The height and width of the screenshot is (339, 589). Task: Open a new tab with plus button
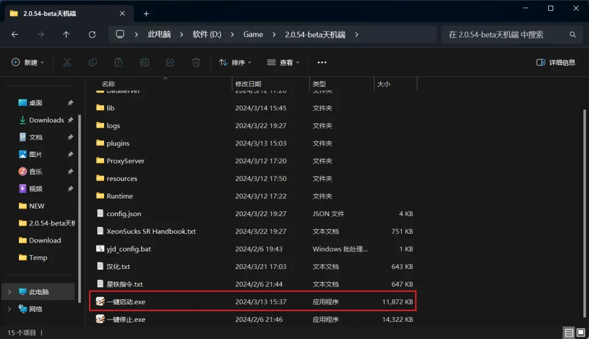(146, 13)
